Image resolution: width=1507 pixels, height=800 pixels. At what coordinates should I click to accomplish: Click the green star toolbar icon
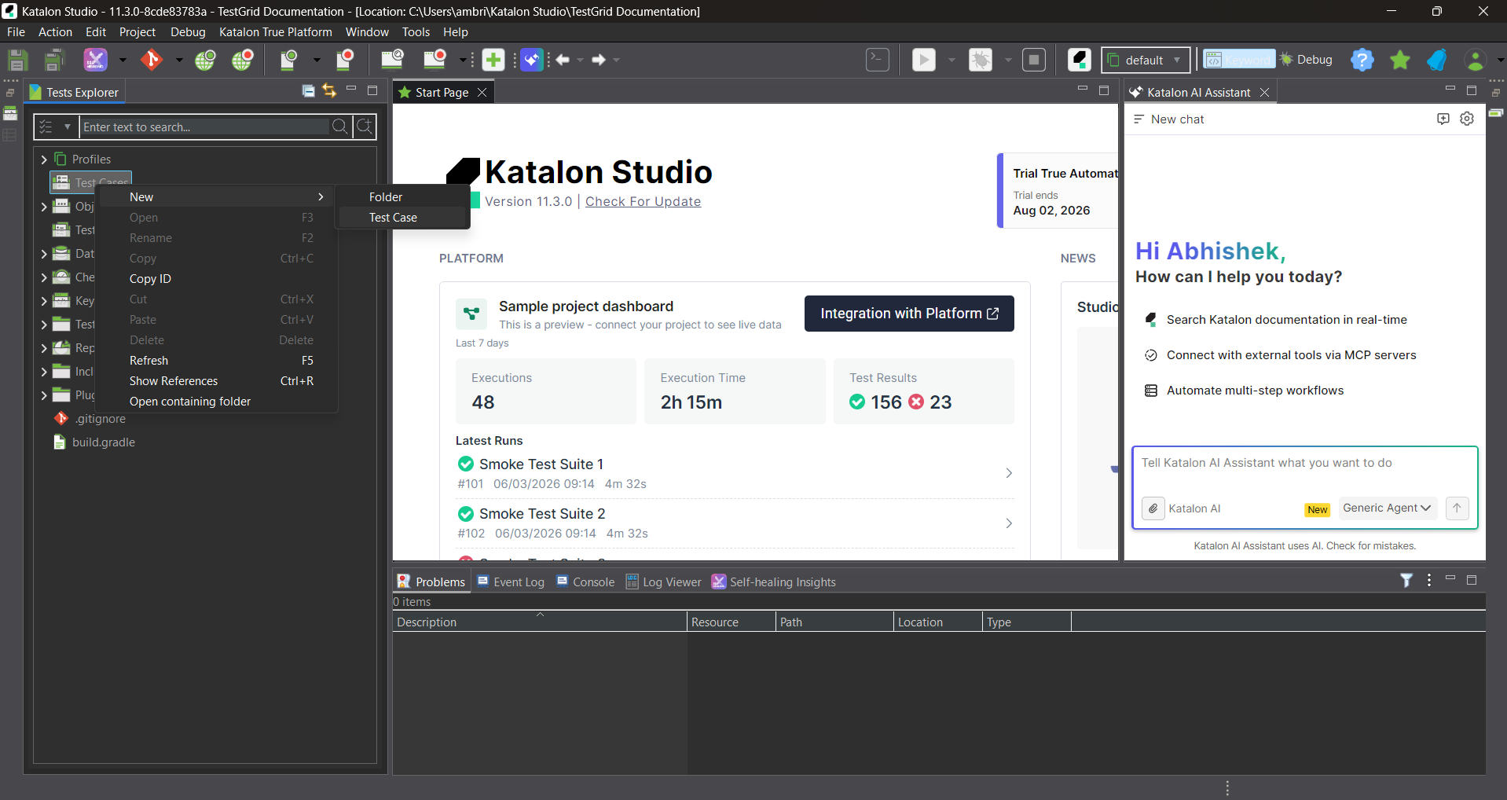(x=1400, y=60)
